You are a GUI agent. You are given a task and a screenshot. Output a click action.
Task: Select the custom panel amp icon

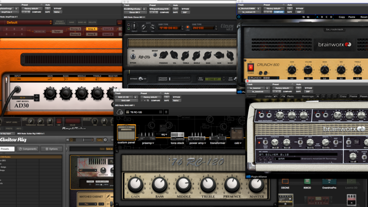click(x=126, y=132)
